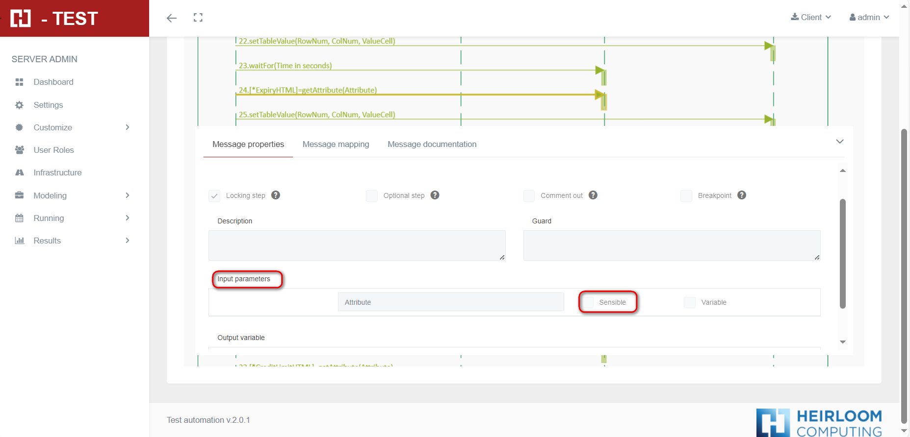Toggle the fullscreen icon
910x437 pixels.
click(x=198, y=18)
